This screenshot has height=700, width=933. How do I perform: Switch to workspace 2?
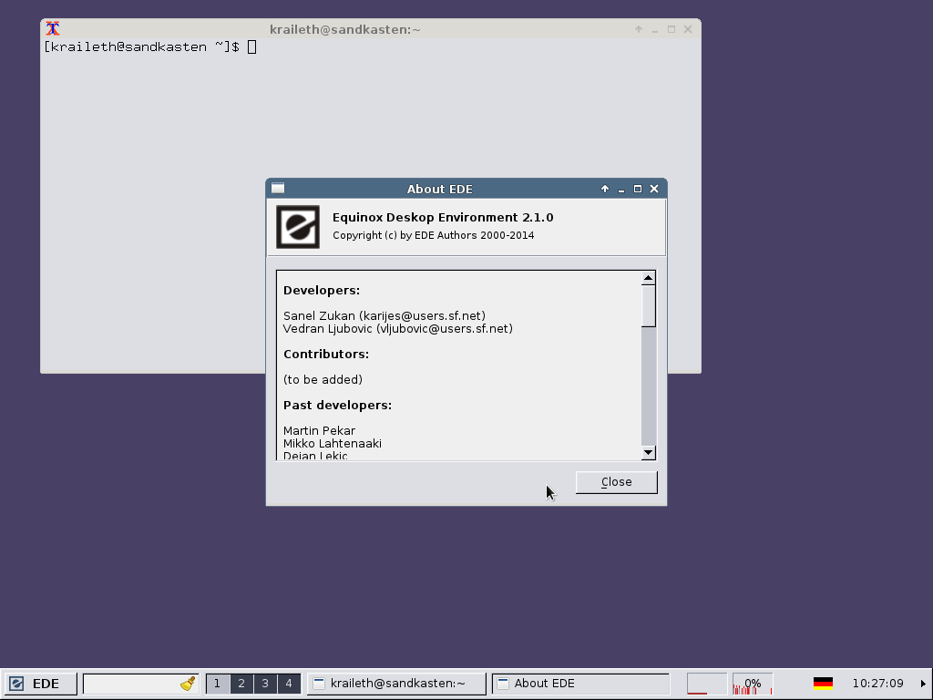click(241, 684)
